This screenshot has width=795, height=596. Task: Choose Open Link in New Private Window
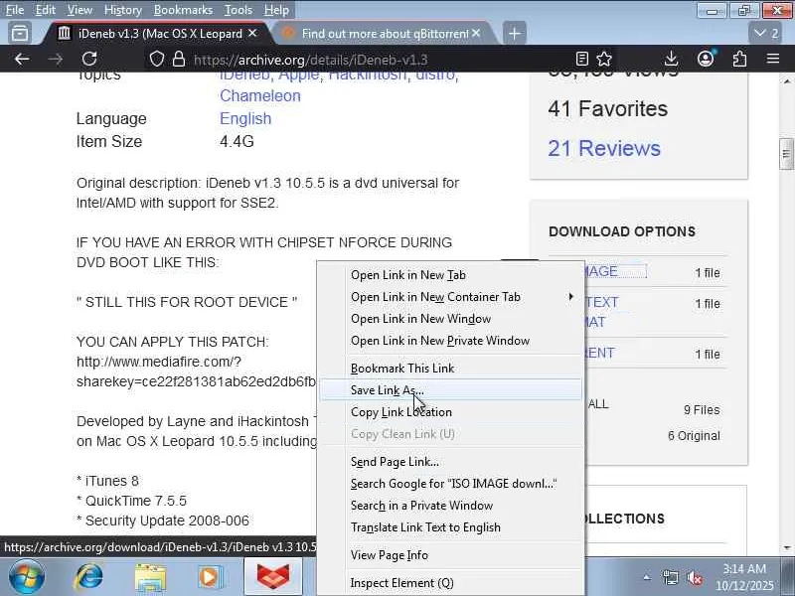[451, 341]
